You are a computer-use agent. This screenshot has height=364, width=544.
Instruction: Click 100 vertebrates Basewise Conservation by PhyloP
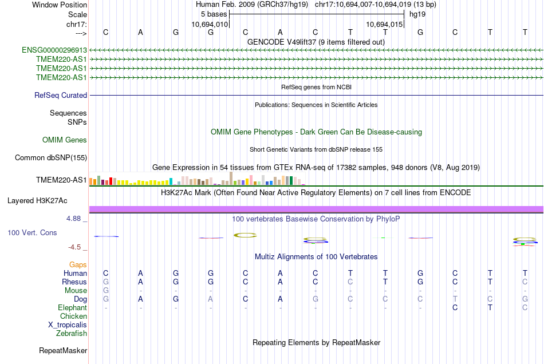point(316,219)
